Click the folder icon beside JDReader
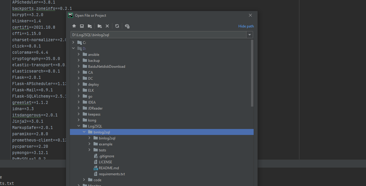Viewport: 366px width, 186px height. tap(85, 108)
